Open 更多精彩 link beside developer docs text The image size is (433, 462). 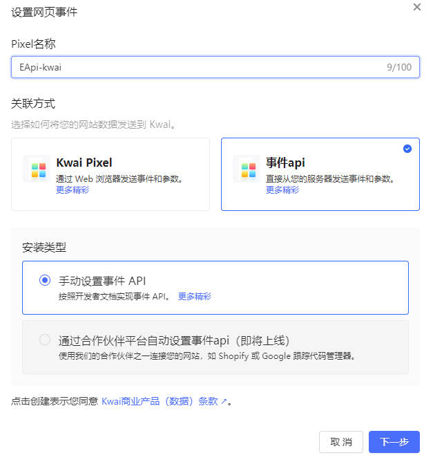click(195, 297)
